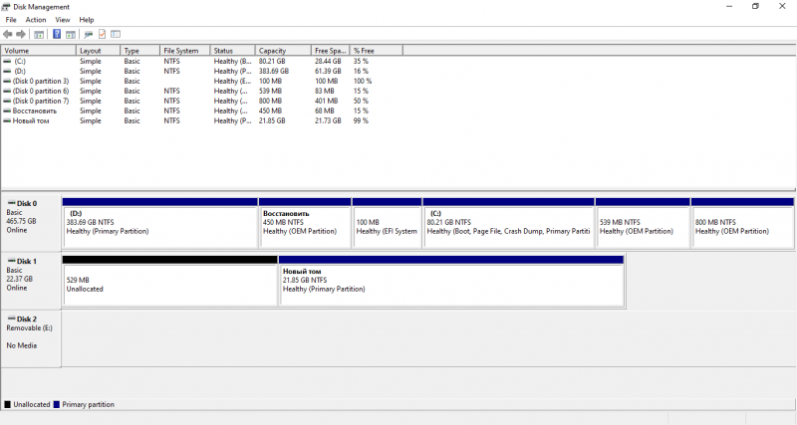Viewport: 797px width, 425px height.
Task: Select the 529 MB Unallocated block on Disk 1
Action: [x=169, y=285]
